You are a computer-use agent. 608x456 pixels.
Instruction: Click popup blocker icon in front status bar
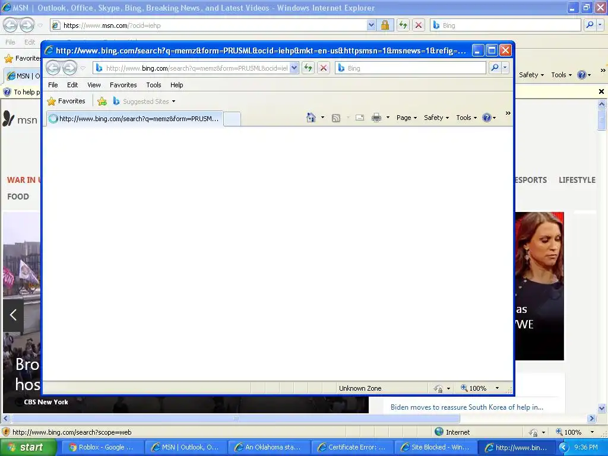[438, 388]
